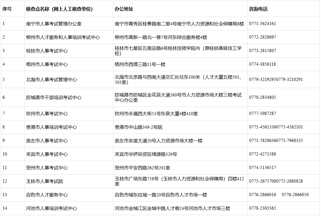Click the address 河池市金城江区金城中路人才巷24号
The height and width of the screenshot is (216, 321).
[x=151, y=208]
